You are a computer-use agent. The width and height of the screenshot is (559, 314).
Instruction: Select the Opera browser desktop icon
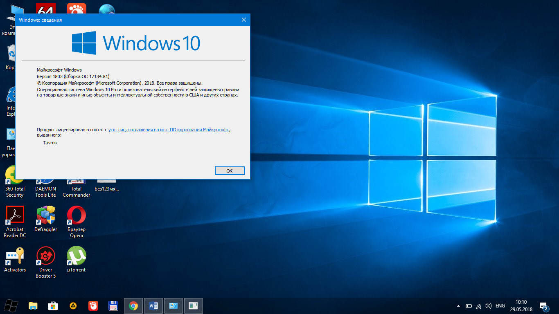(77, 222)
